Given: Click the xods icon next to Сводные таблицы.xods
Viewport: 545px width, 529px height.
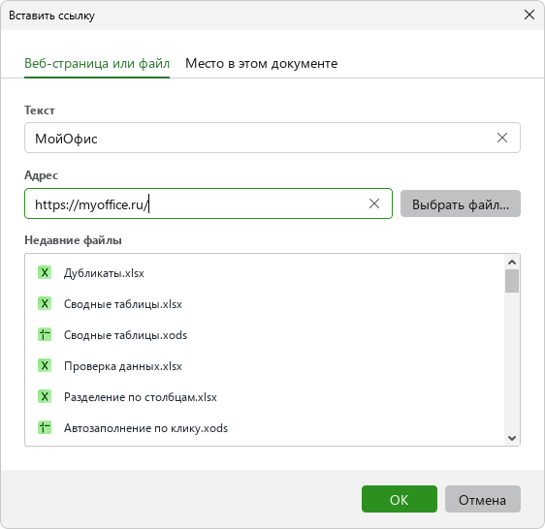Looking at the screenshot, I should pos(45,334).
